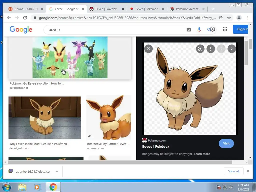Click the browser forward arrow

[x=17, y=18]
